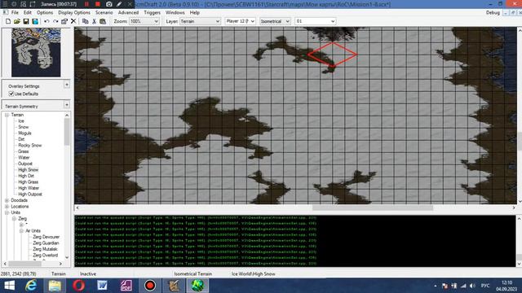This screenshot has width=522, height=293.
Task: Open File Explorer from the taskbar
Action: [x=55, y=286]
